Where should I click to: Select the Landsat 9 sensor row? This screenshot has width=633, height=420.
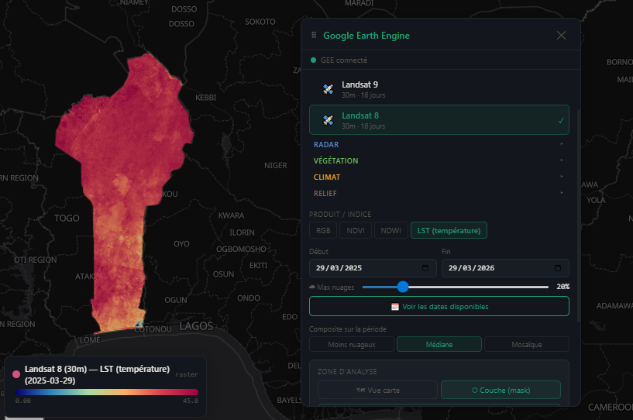(x=439, y=89)
